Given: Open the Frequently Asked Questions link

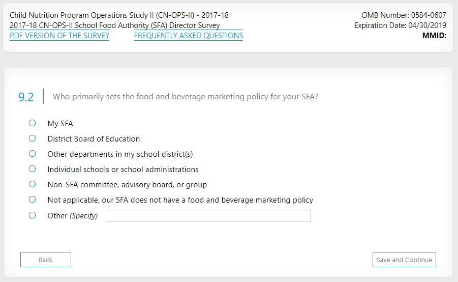Looking at the screenshot, I should coord(189,36).
